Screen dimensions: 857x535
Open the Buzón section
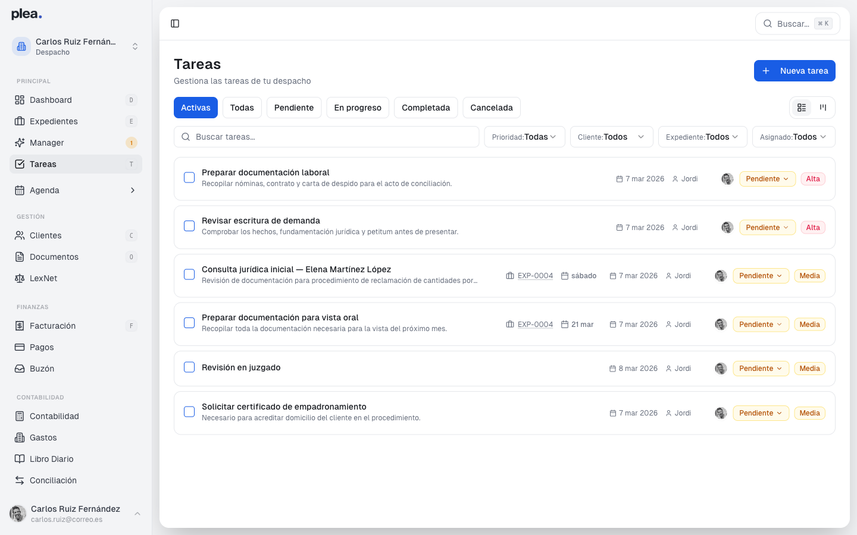pos(42,369)
